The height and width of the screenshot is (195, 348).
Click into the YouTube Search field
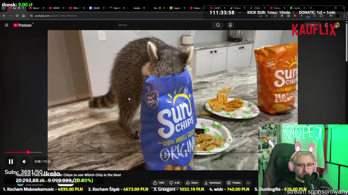pyautogui.click(x=164, y=25)
